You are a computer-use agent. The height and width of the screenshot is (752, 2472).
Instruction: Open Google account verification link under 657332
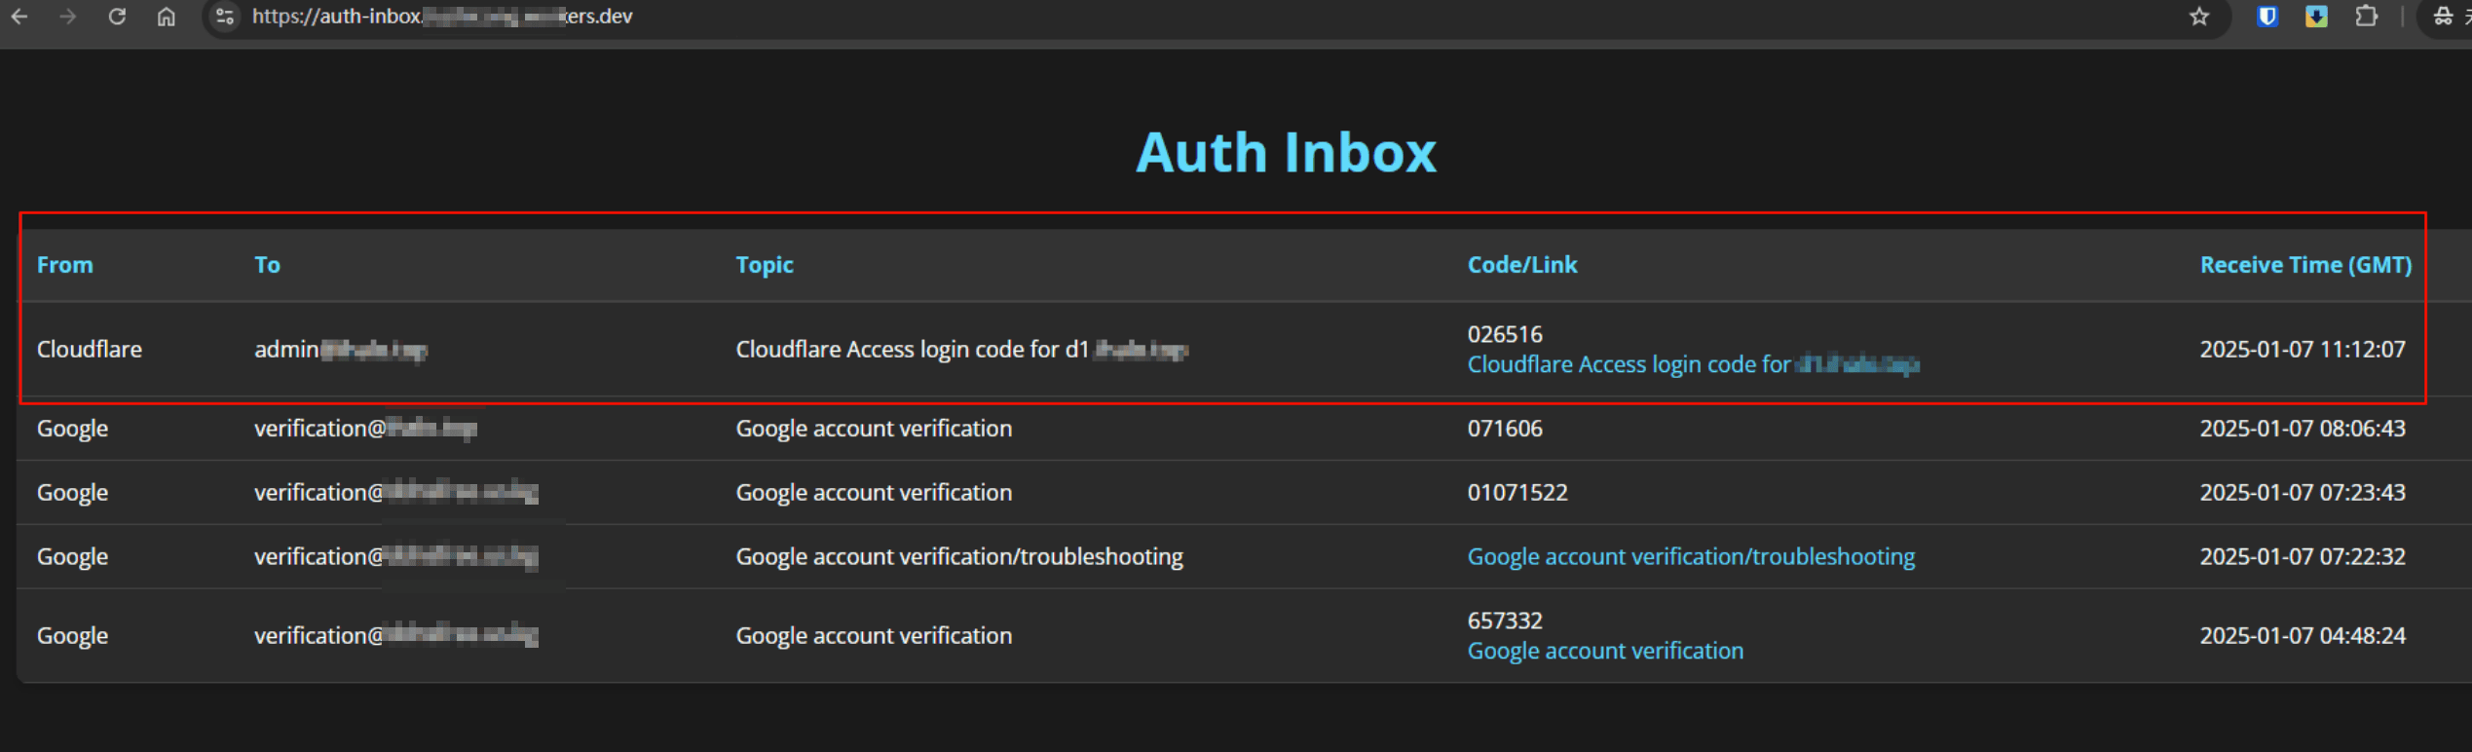[x=1604, y=651]
